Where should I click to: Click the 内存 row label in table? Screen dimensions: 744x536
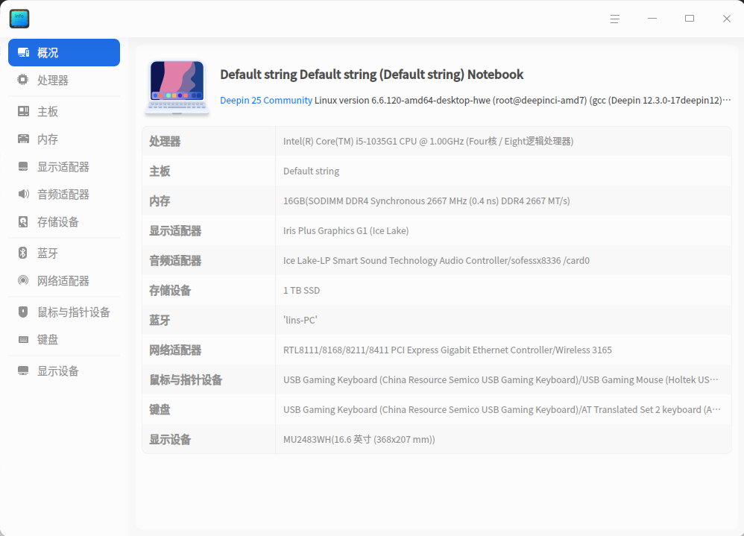click(x=160, y=201)
